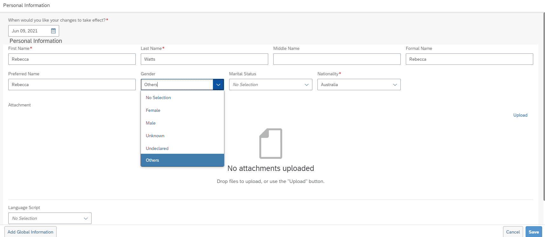Edit the Formal Name field
The width and height of the screenshot is (545, 237).
point(469,59)
